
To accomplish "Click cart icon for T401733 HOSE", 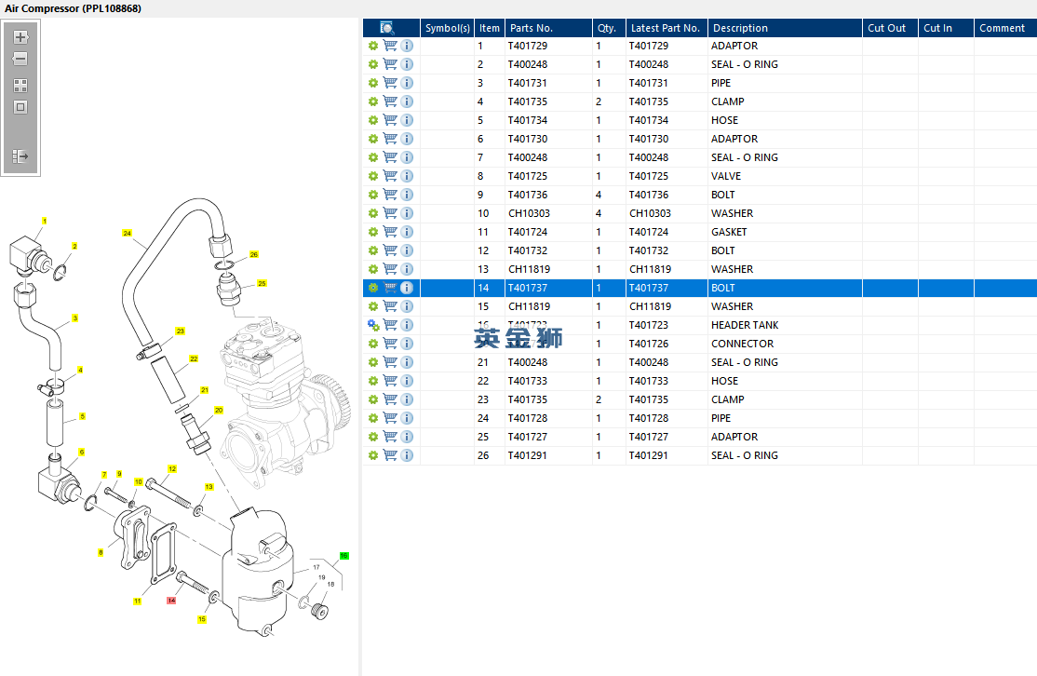I will [390, 381].
